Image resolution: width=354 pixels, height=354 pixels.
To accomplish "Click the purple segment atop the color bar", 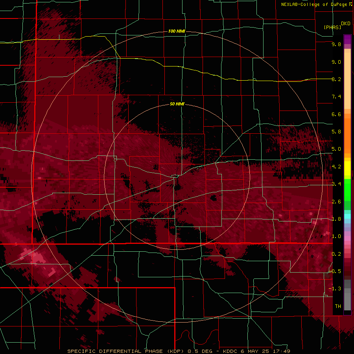I will pos(347,39).
